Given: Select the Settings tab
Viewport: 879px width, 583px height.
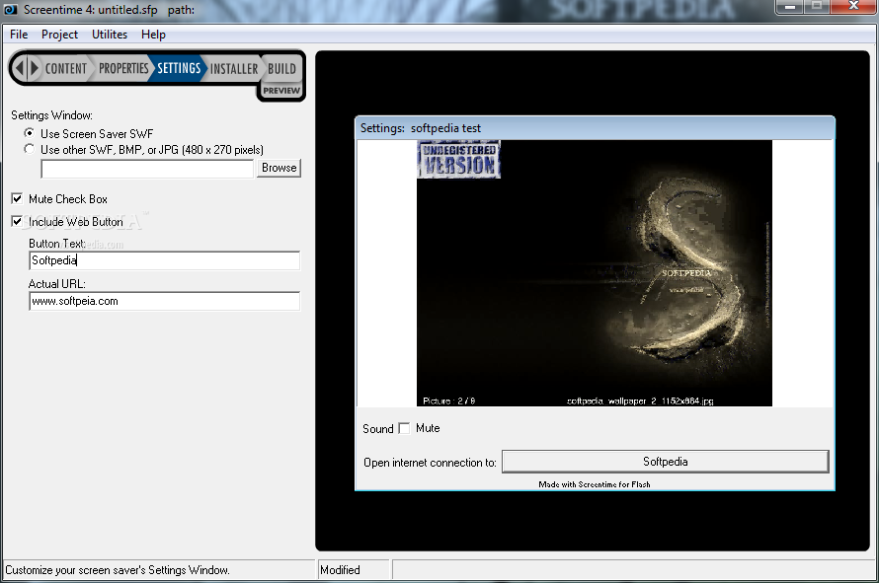Looking at the screenshot, I should pos(179,68).
